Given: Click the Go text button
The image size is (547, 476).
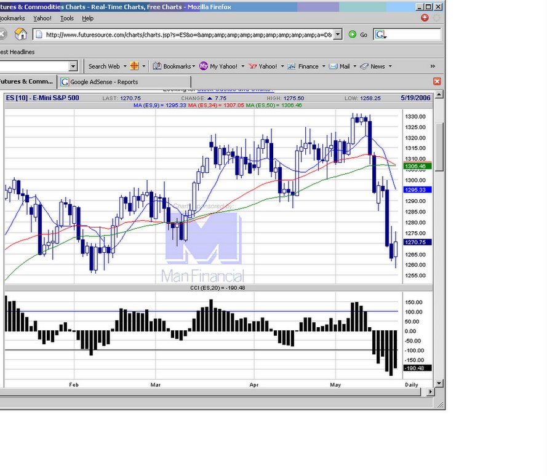Looking at the screenshot, I should [x=364, y=35].
